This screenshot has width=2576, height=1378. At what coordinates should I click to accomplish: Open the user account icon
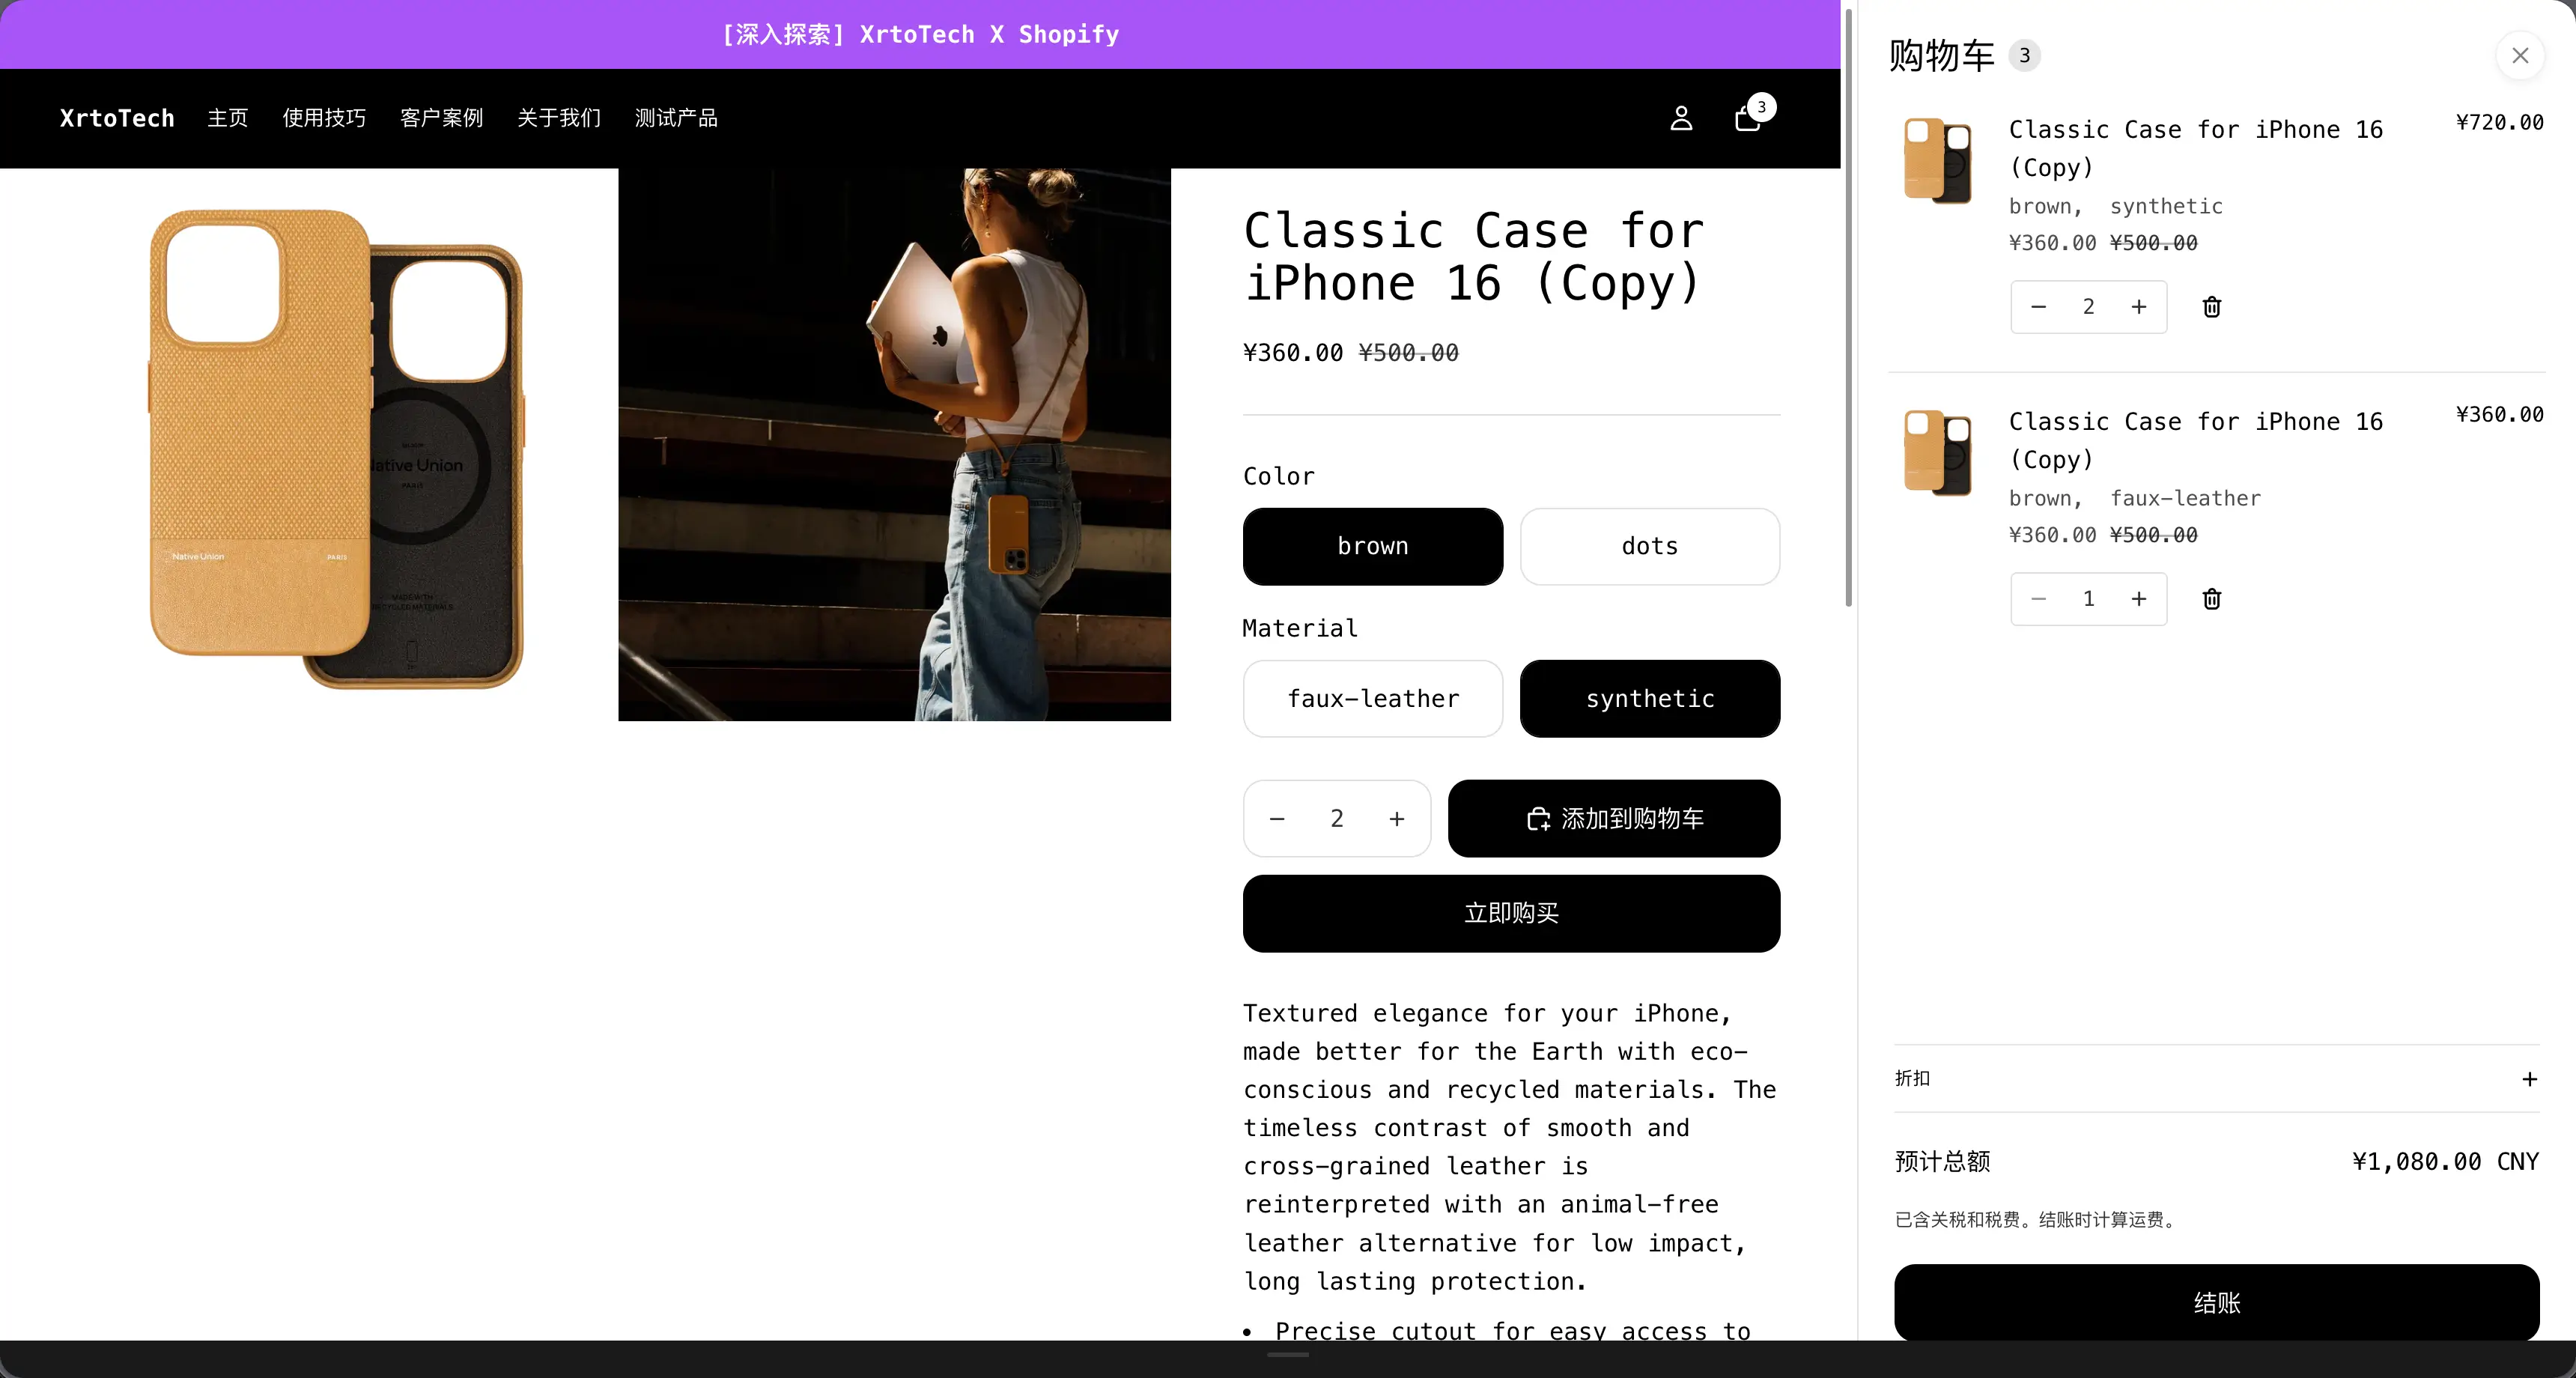click(1681, 118)
